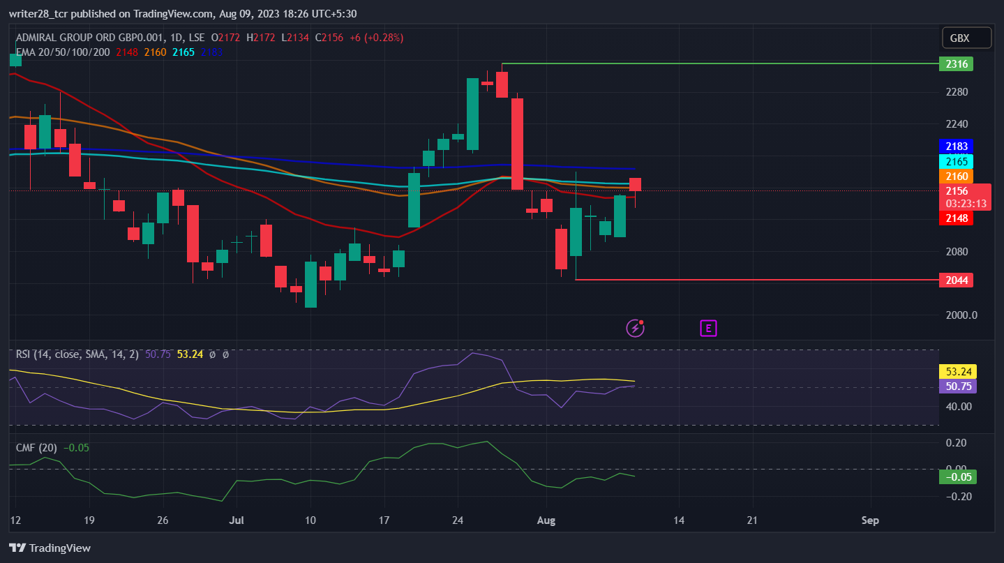Click the 2240 price axis label
1004x563 pixels.
click(957, 124)
